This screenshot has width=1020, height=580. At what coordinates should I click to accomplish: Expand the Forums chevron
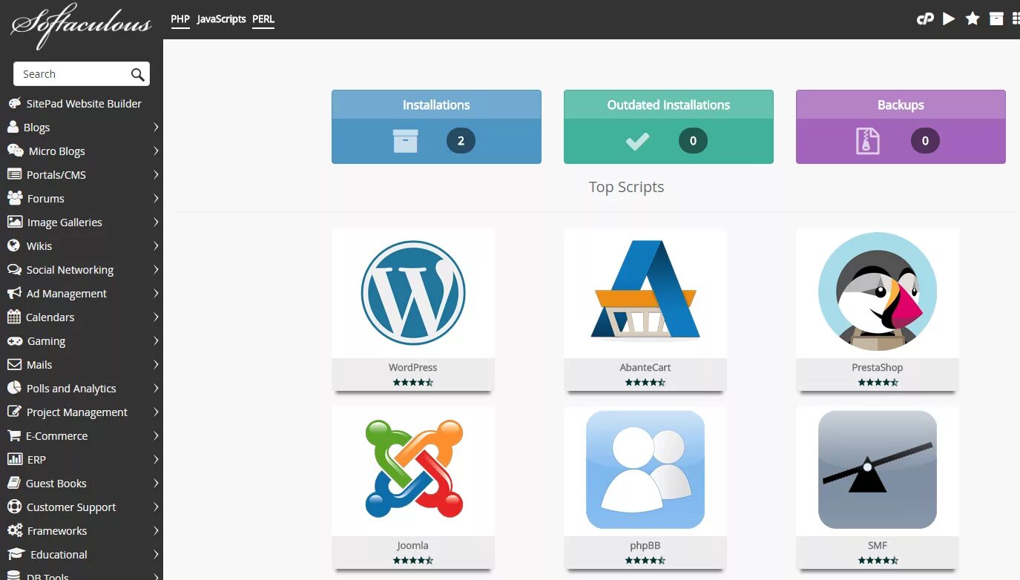[156, 198]
